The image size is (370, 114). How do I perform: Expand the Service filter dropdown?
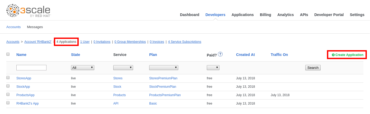click(123, 68)
